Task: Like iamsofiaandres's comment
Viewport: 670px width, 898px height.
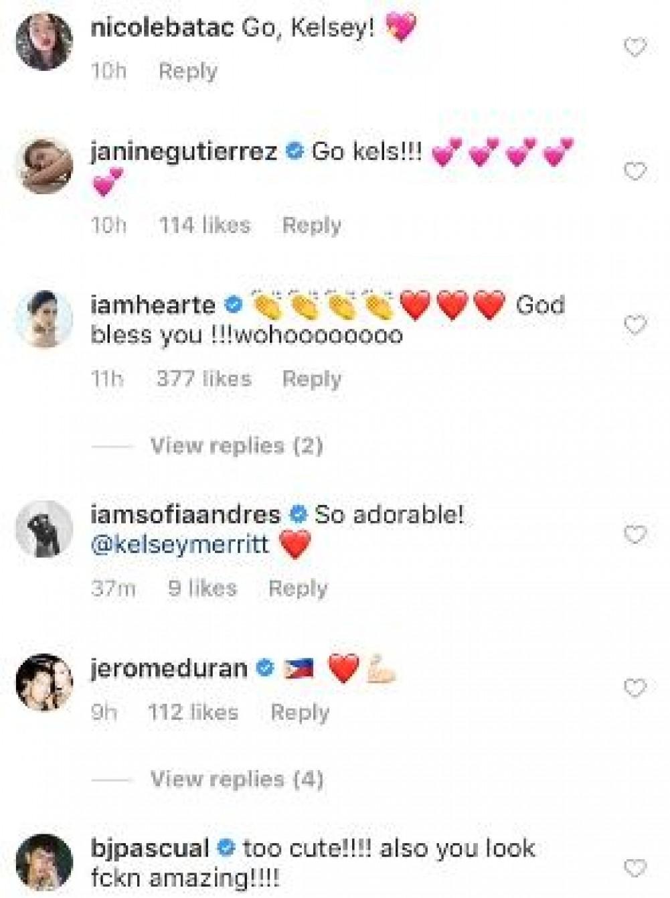Action: click(x=635, y=534)
